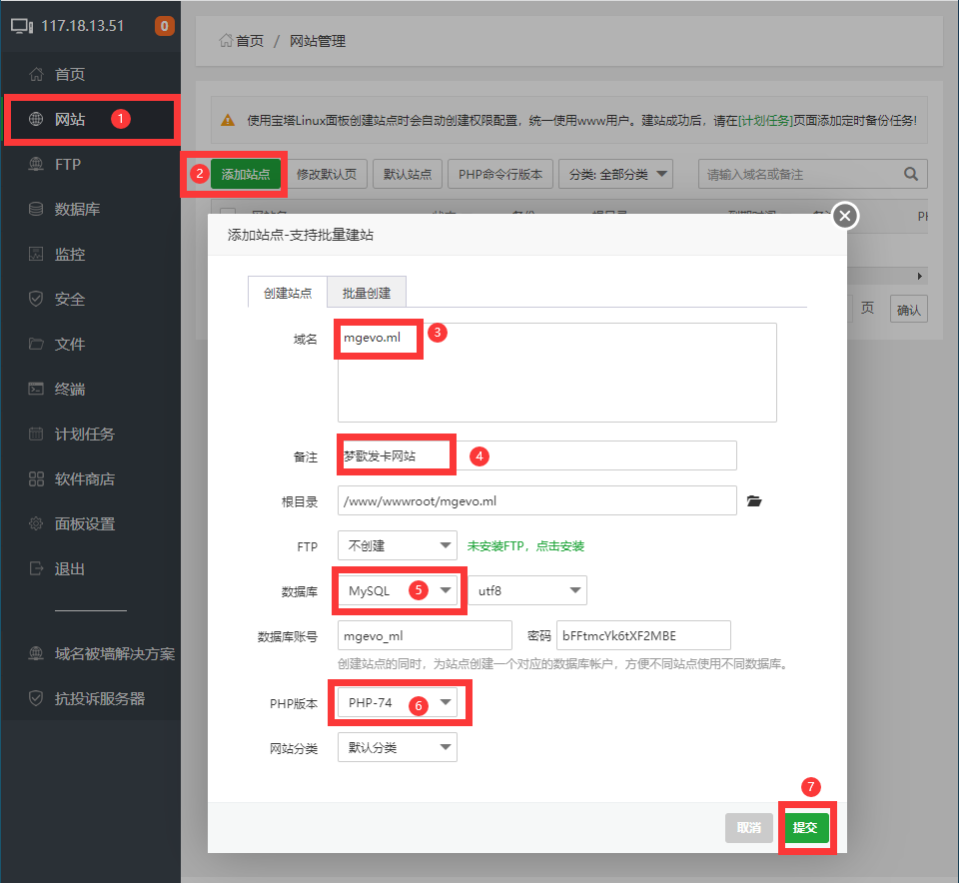The image size is (959, 883).
Task: Toggle the select-all checkbox in site table
Action: coord(228,212)
